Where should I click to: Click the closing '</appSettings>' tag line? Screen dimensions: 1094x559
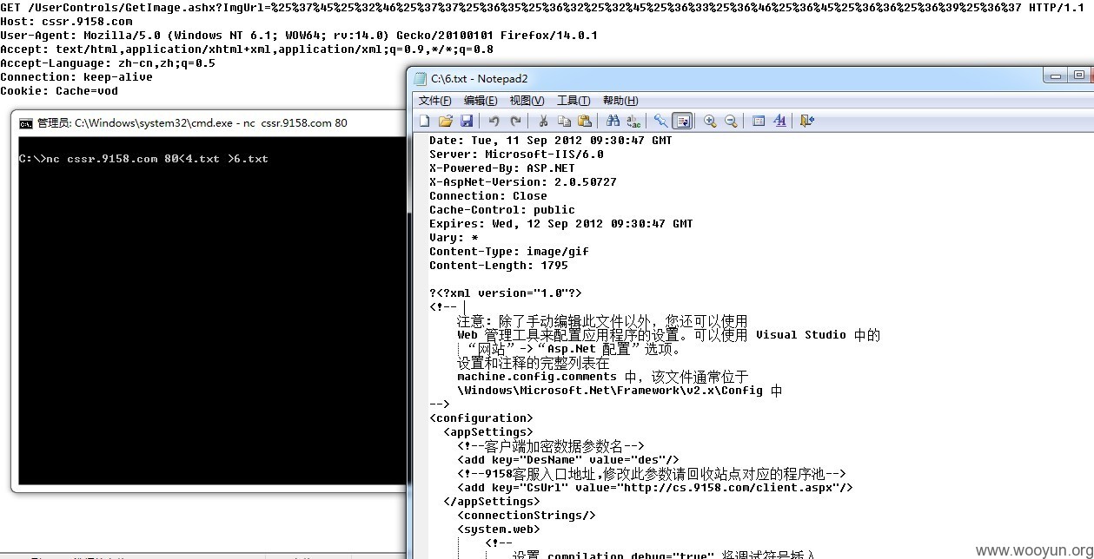coord(492,502)
